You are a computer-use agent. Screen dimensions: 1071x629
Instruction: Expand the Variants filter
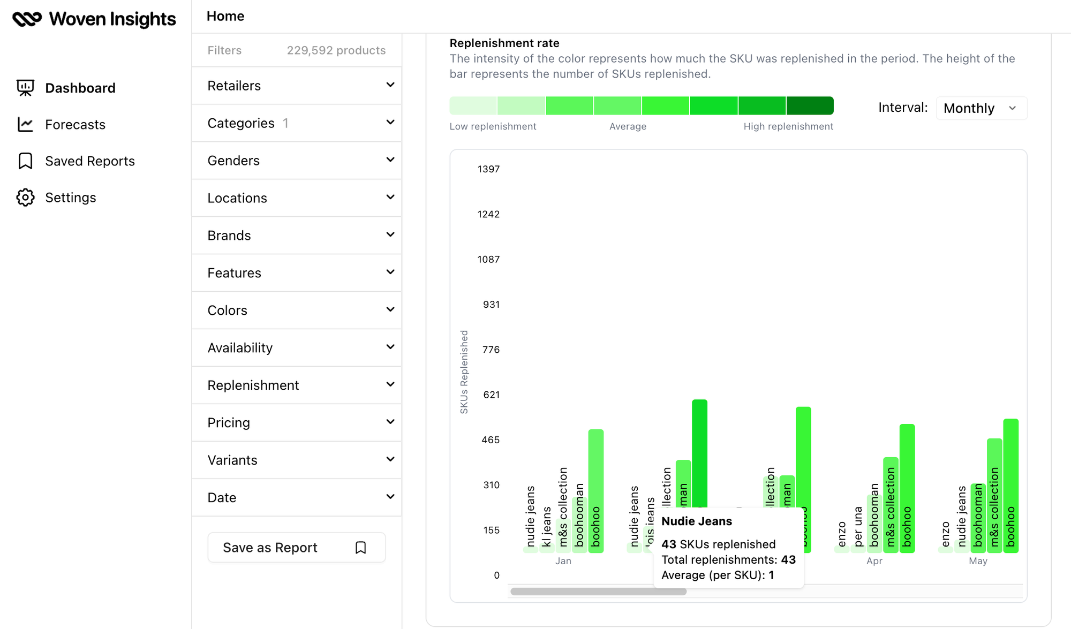click(x=297, y=460)
